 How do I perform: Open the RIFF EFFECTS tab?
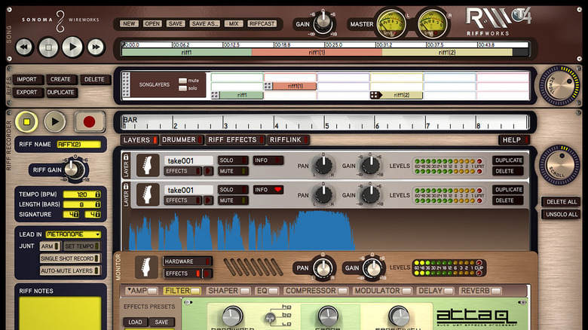point(235,140)
